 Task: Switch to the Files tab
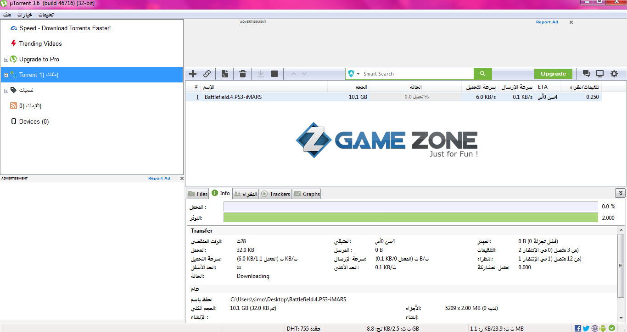[197, 194]
